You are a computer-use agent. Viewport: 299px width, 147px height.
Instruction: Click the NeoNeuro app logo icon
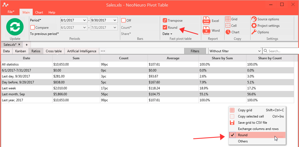5,5
